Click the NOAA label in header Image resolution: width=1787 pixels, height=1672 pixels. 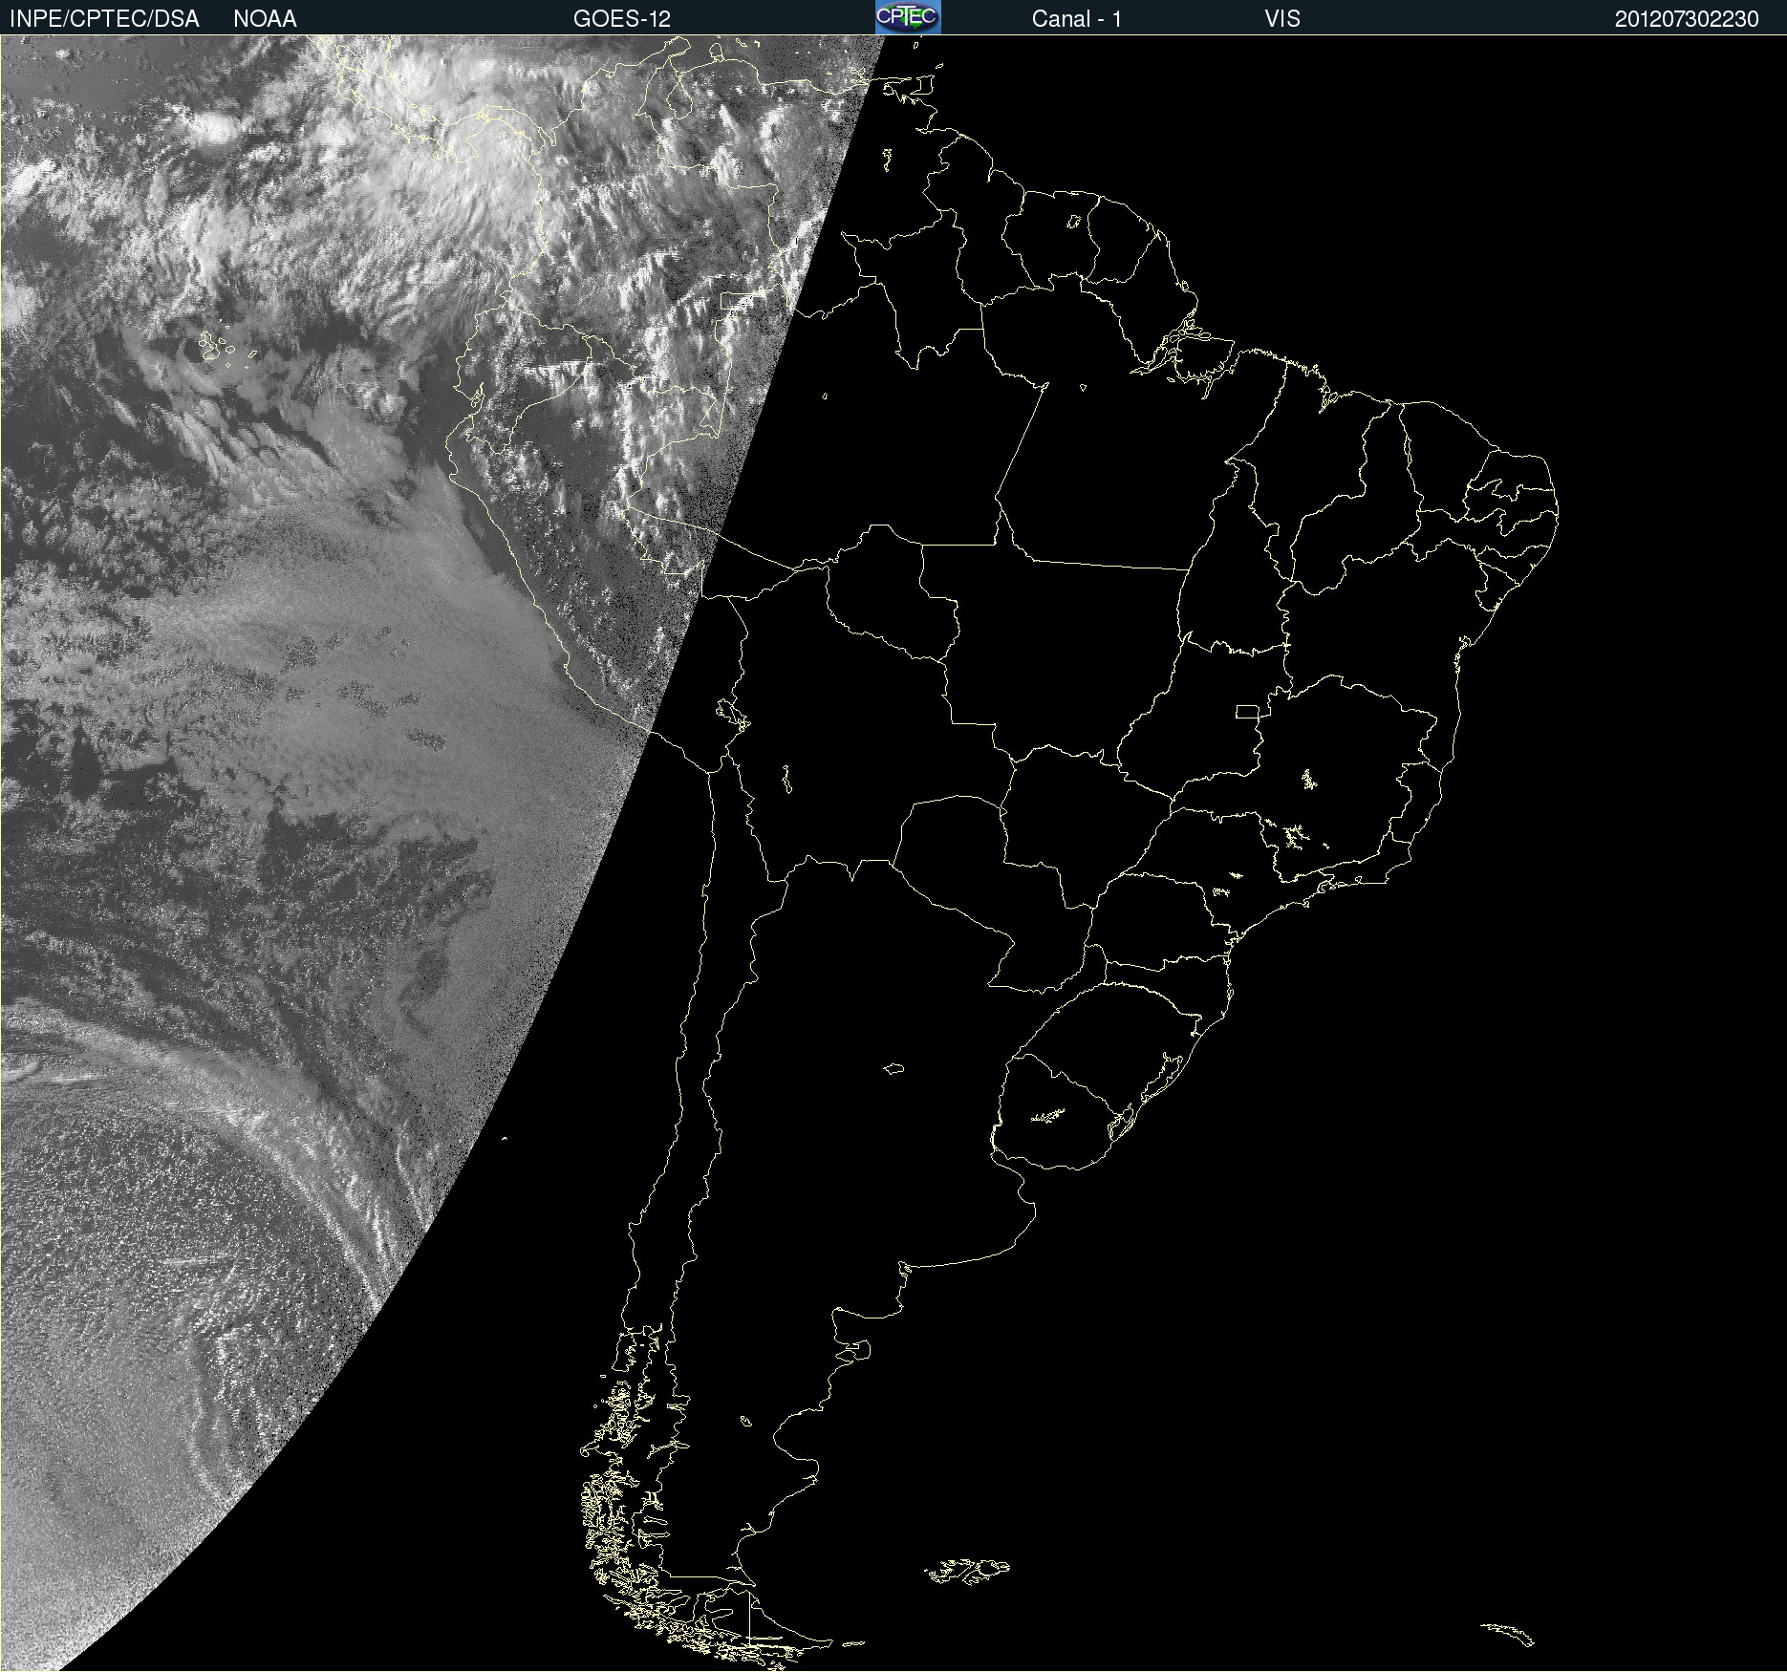(265, 19)
